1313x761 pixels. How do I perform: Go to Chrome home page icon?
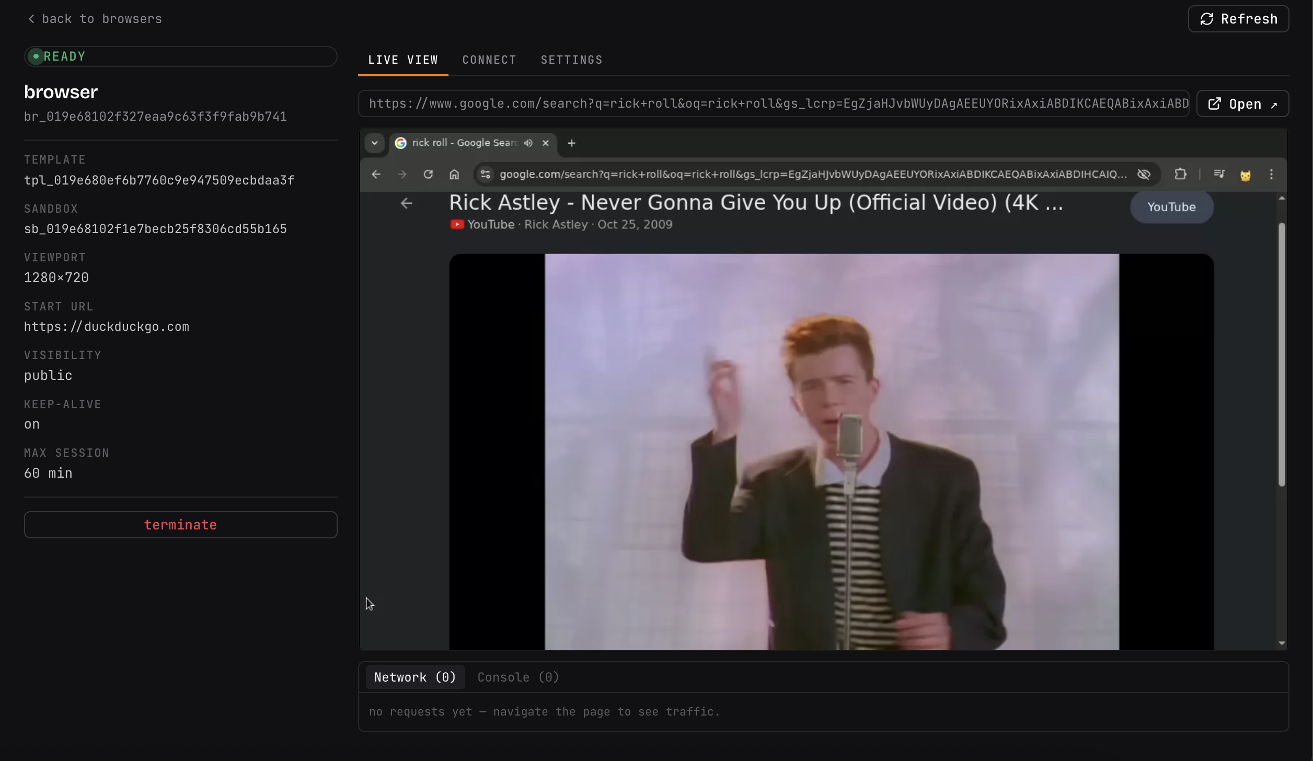(x=454, y=174)
